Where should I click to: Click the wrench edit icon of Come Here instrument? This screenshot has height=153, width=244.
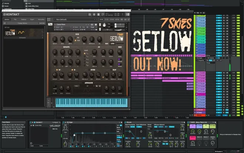coord(50,24)
